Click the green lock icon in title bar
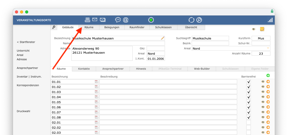289x135 pixels. pyautogui.click(x=272, y=11)
